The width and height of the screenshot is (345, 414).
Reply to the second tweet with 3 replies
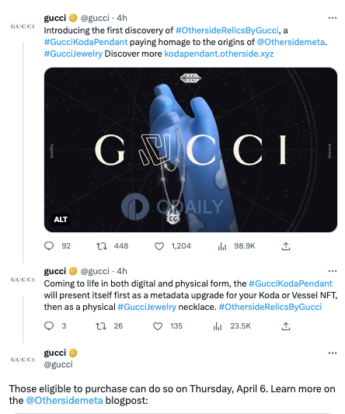[49, 326]
